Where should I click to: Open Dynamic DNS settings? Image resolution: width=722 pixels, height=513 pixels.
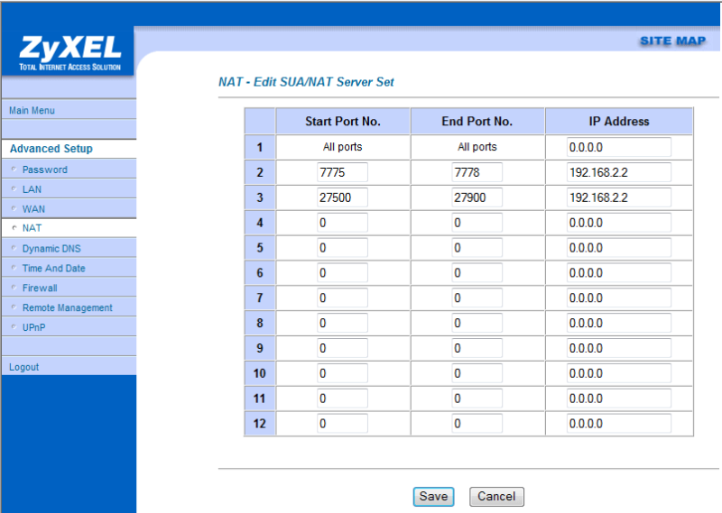51,249
